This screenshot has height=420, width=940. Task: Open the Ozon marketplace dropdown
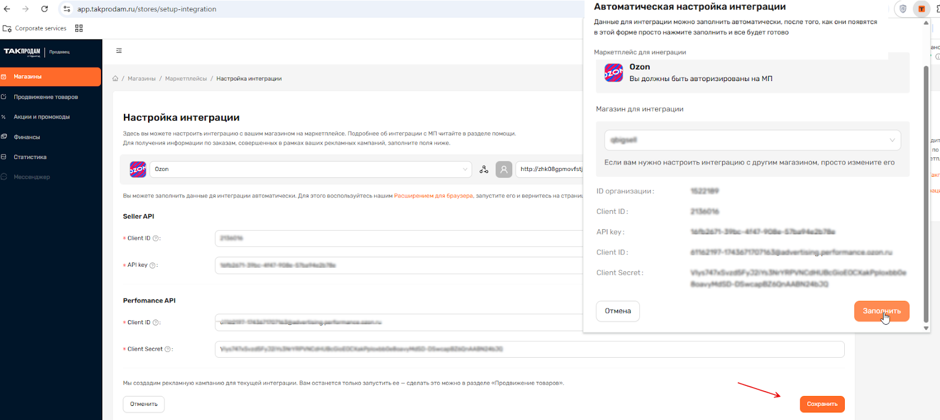pos(310,169)
